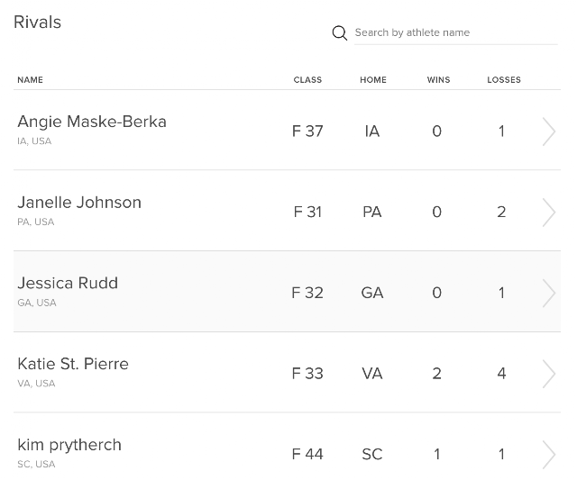
Task: Select the kim prytherch name link
Action: point(69,445)
